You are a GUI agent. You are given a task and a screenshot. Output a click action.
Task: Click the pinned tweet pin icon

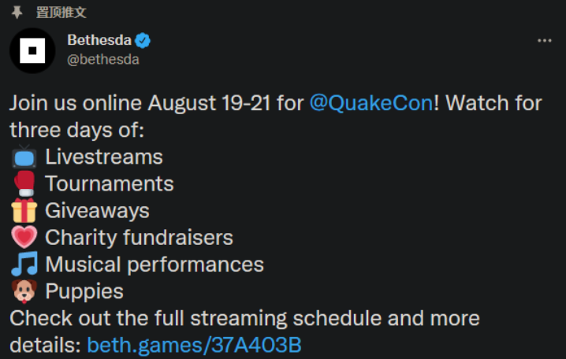click(17, 13)
